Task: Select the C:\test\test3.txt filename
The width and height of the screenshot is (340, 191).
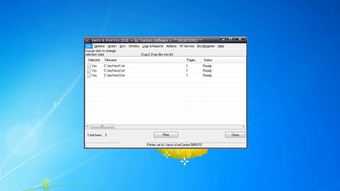Action: coord(114,75)
